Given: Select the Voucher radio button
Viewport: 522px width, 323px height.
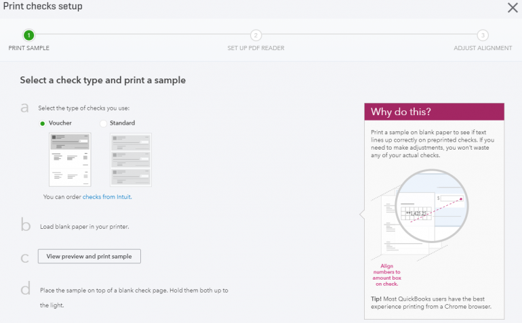Looking at the screenshot, I should pos(43,123).
